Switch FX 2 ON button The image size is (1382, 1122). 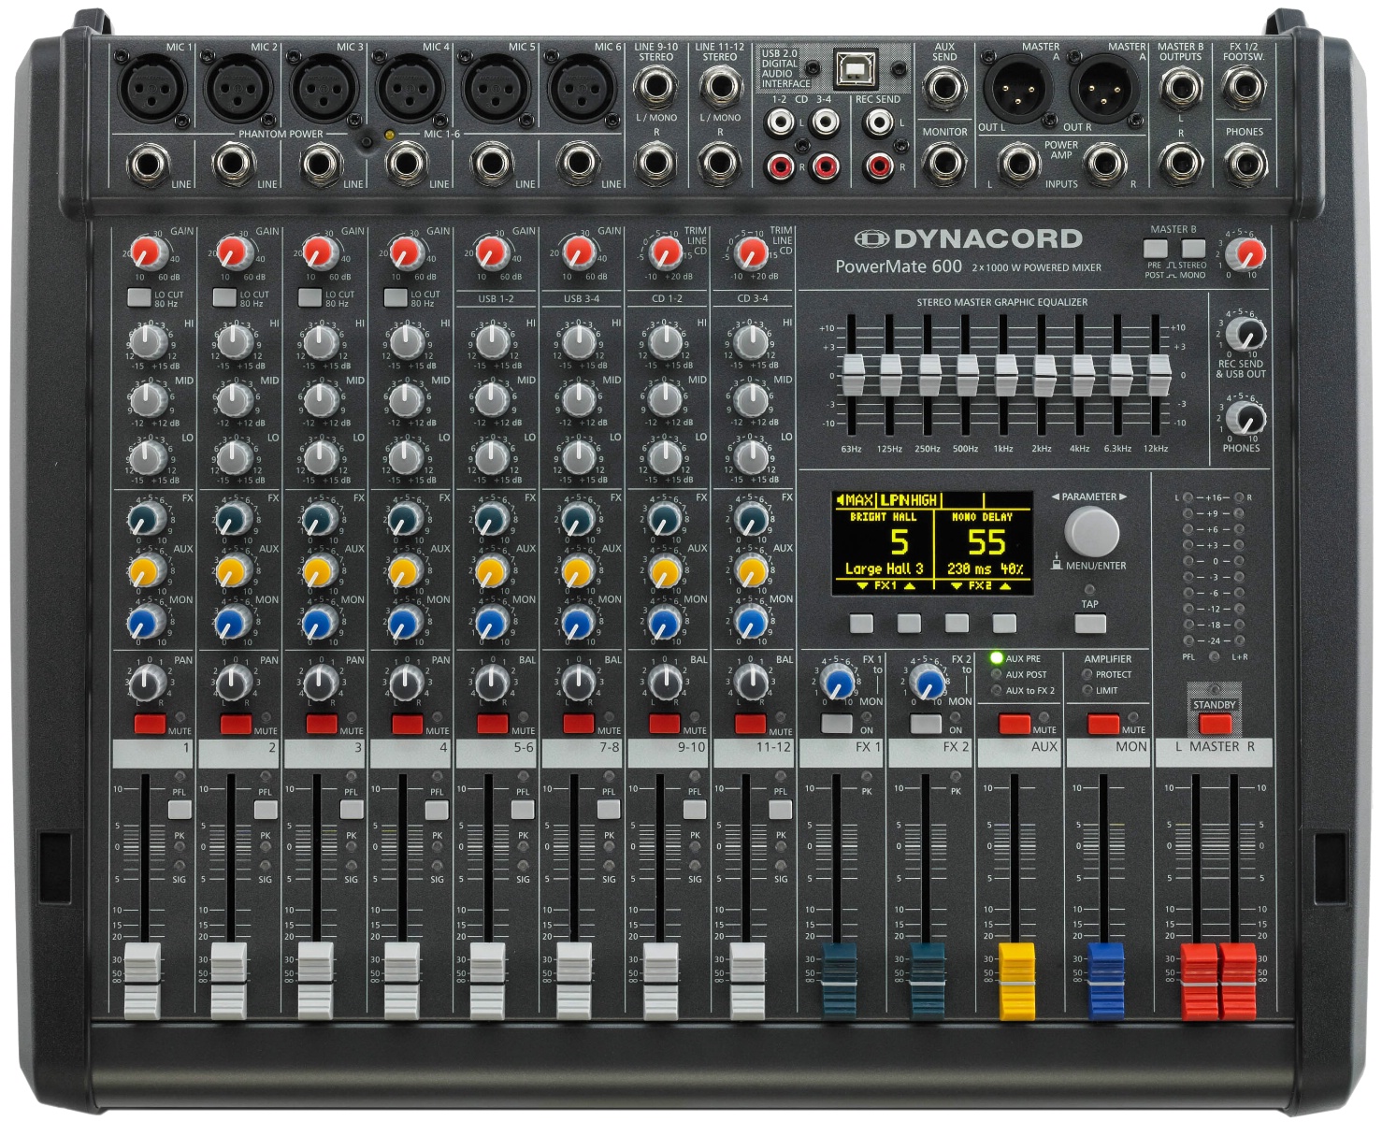point(926,723)
